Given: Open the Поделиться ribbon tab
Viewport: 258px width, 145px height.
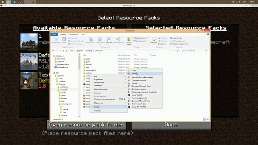Looking at the screenshot, I should point(73,35).
